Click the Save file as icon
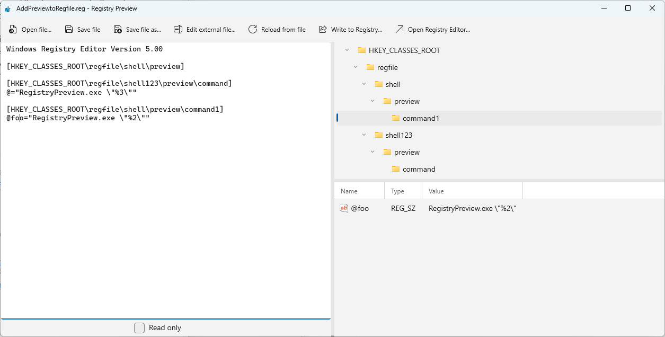665x337 pixels. 117,29
